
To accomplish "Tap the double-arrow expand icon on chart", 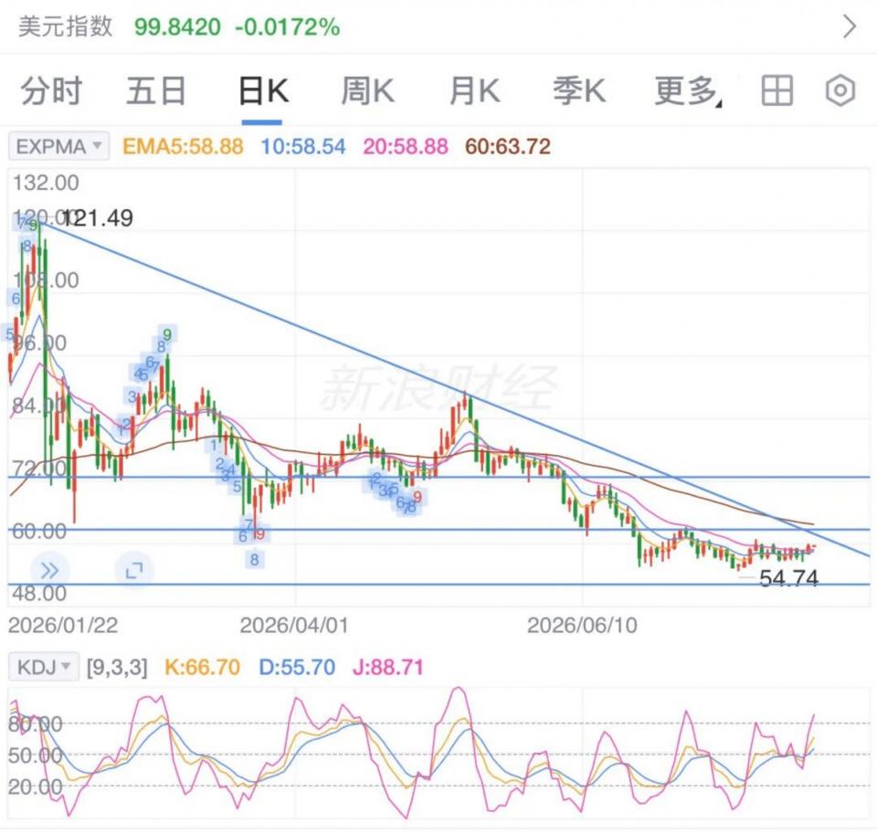I will pyautogui.click(x=49, y=570).
